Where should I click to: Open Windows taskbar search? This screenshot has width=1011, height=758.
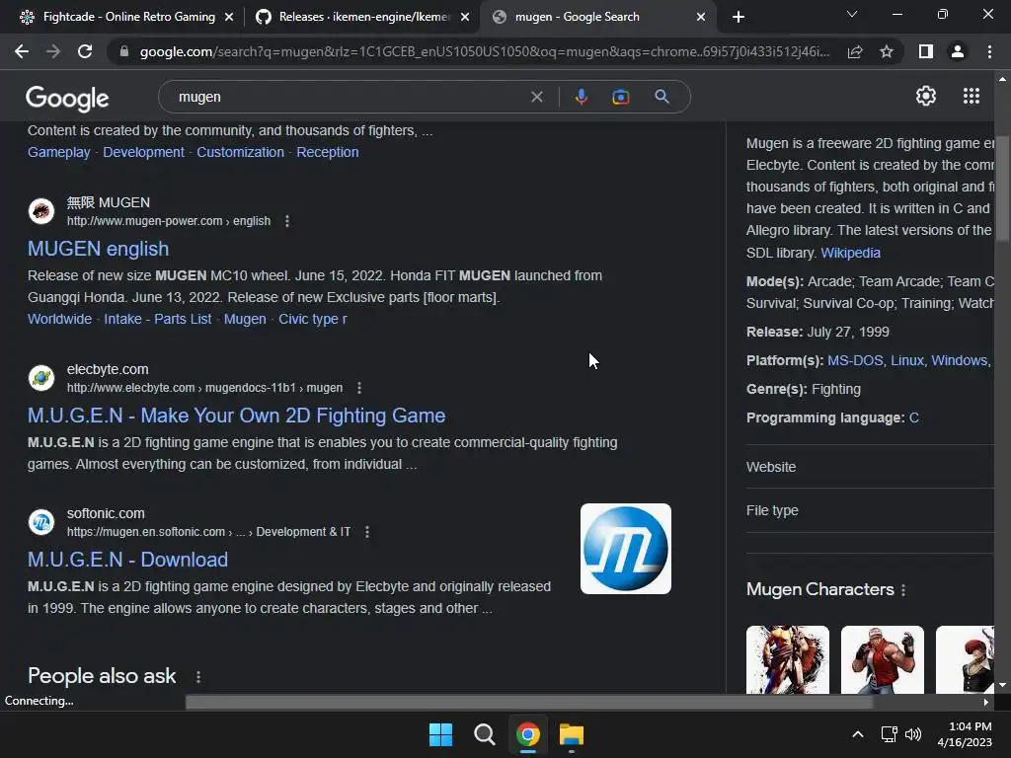coord(484,734)
